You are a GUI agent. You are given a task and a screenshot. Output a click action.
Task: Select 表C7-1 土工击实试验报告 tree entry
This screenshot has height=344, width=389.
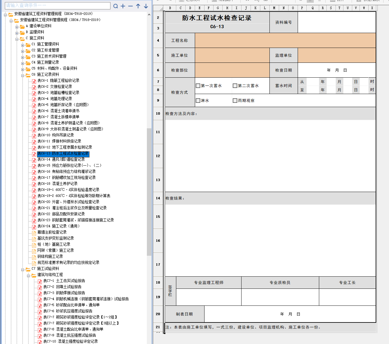[x=64, y=281]
